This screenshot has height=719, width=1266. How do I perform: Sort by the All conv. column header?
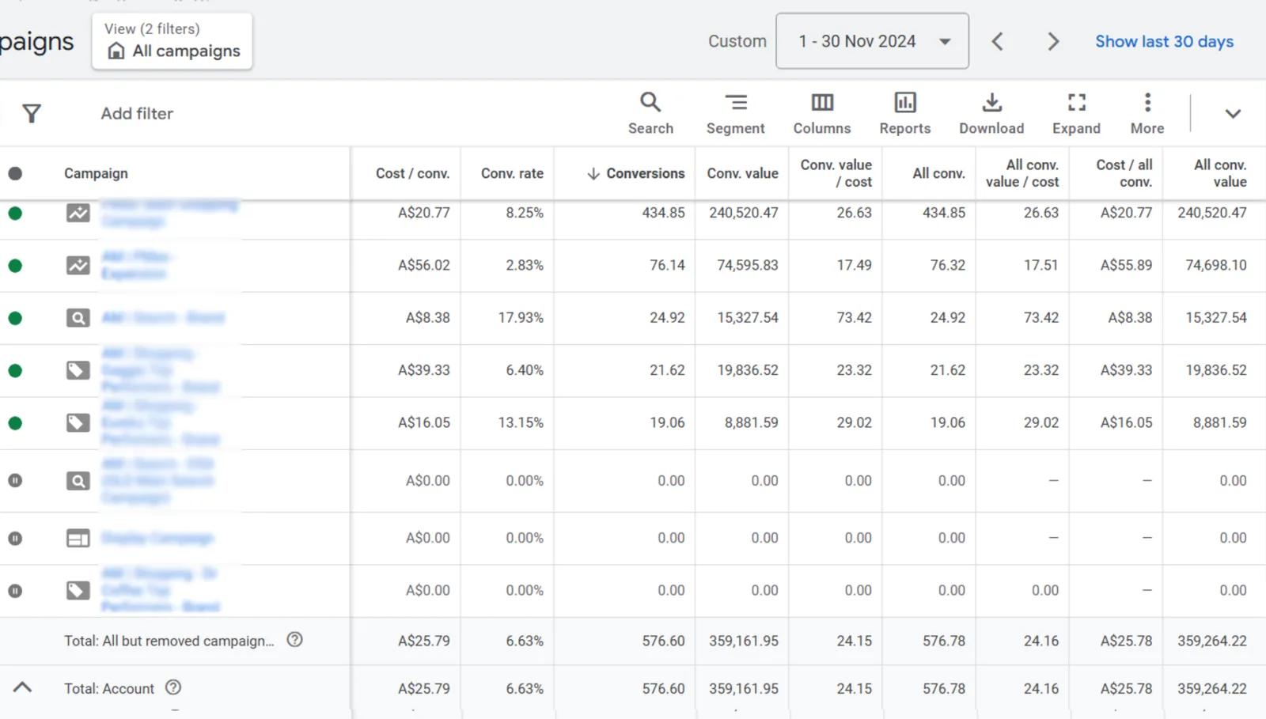coord(938,173)
